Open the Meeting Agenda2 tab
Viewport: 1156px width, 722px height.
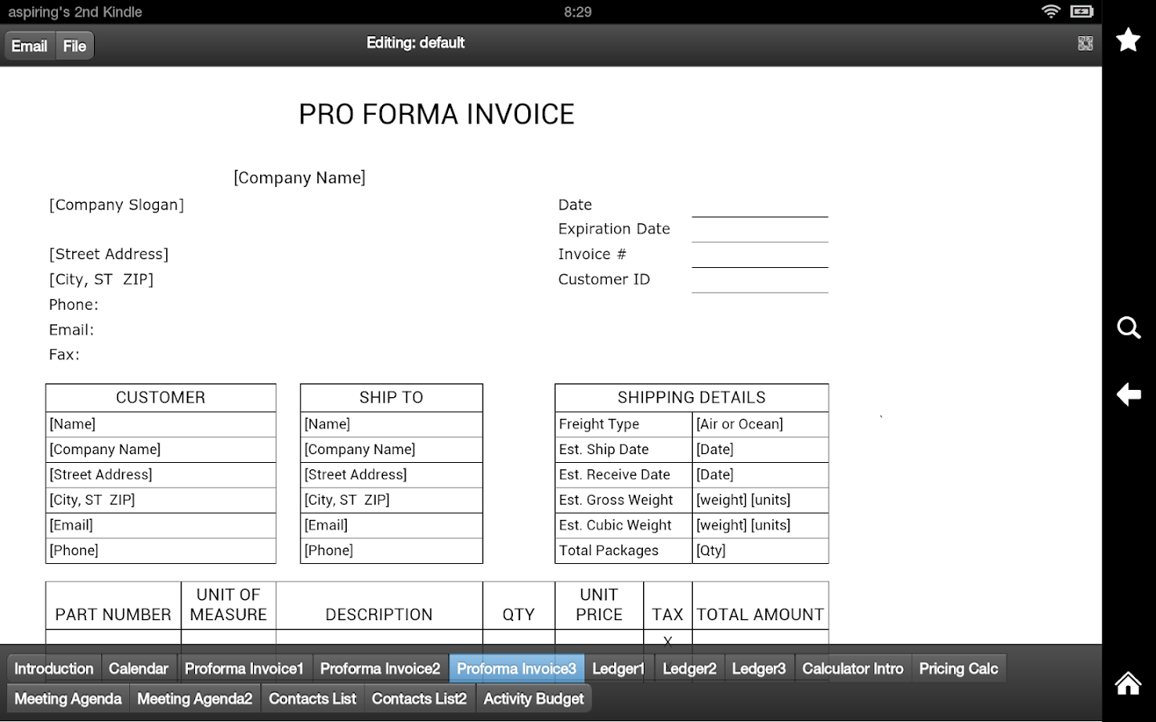point(195,699)
